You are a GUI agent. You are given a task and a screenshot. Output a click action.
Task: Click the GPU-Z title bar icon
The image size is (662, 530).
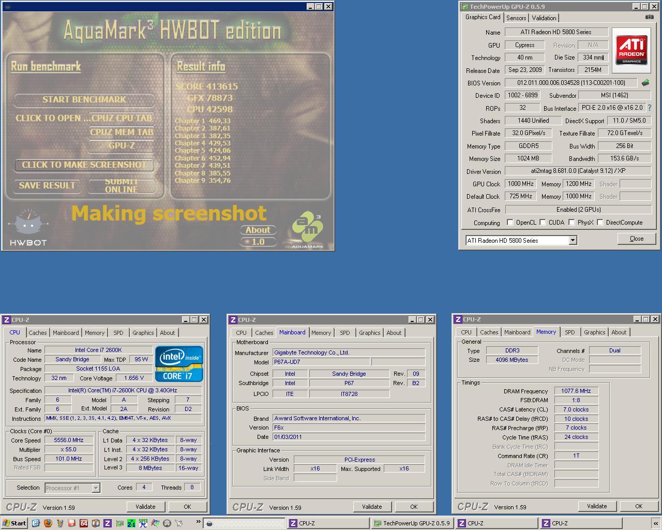pos(464,7)
